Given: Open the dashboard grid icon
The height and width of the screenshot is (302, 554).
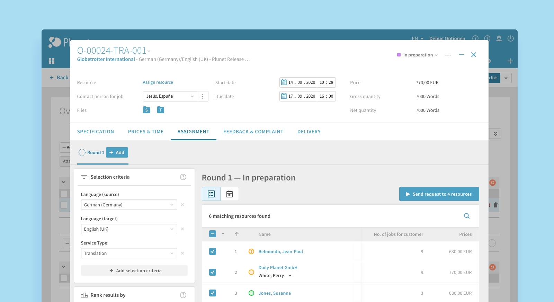Looking at the screenshot, I should 52,61.
